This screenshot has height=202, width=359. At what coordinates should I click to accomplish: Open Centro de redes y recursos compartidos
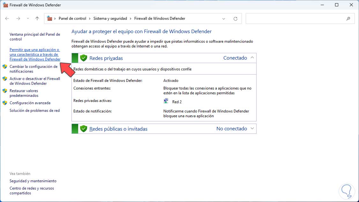[x=32, y=191]
